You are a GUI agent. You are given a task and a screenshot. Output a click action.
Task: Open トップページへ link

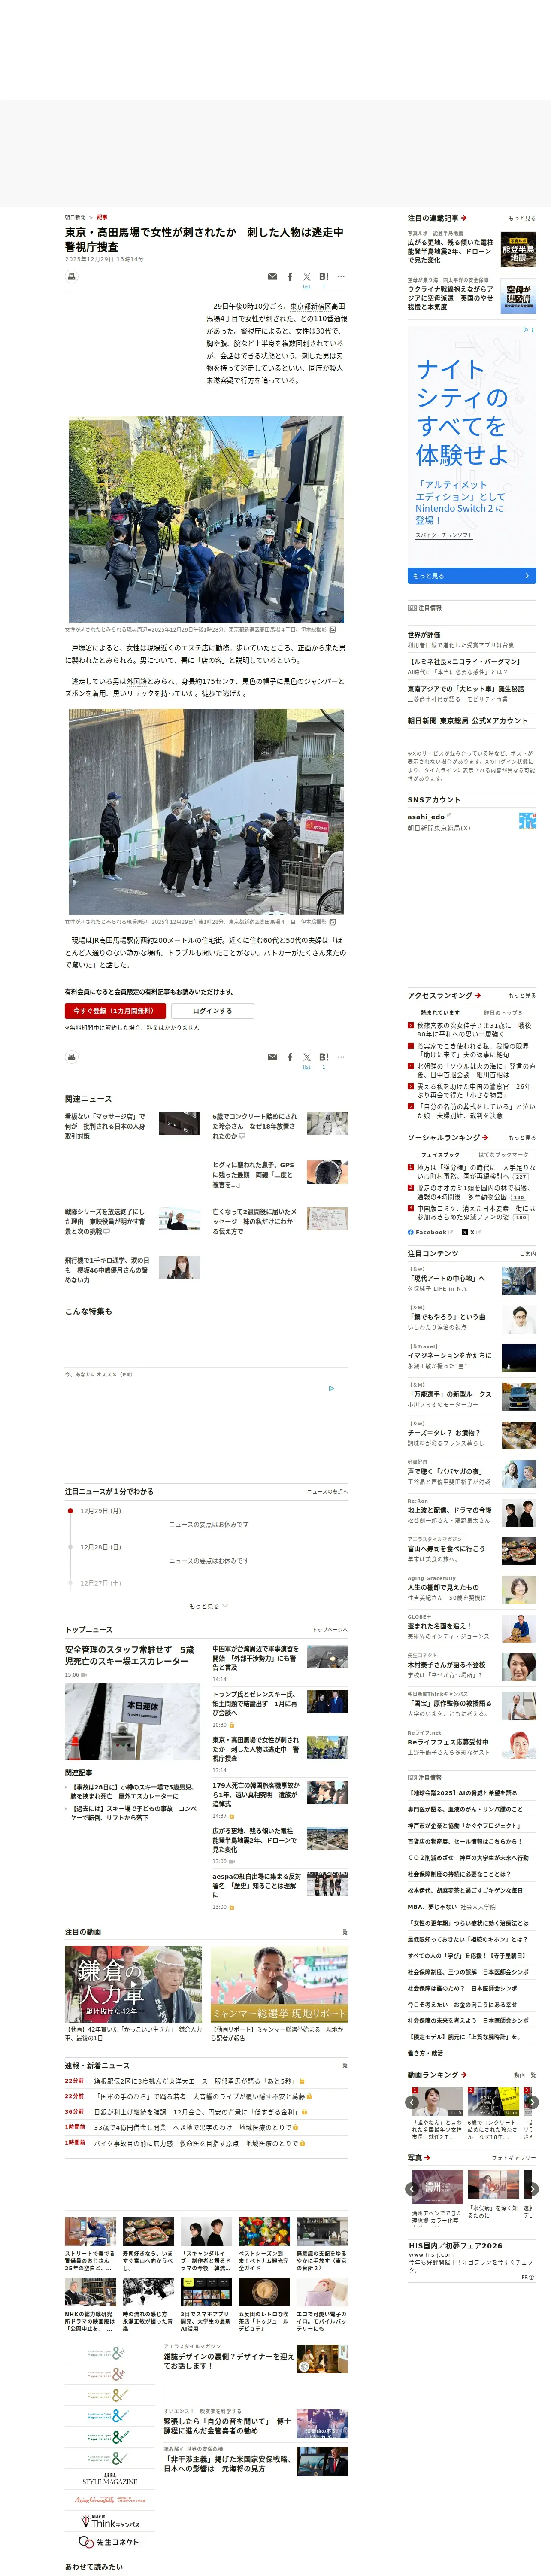(x=330, y=1630)
